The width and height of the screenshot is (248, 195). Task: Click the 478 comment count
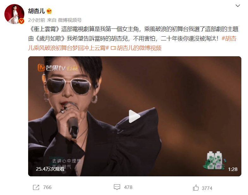[x=128, y=187]
